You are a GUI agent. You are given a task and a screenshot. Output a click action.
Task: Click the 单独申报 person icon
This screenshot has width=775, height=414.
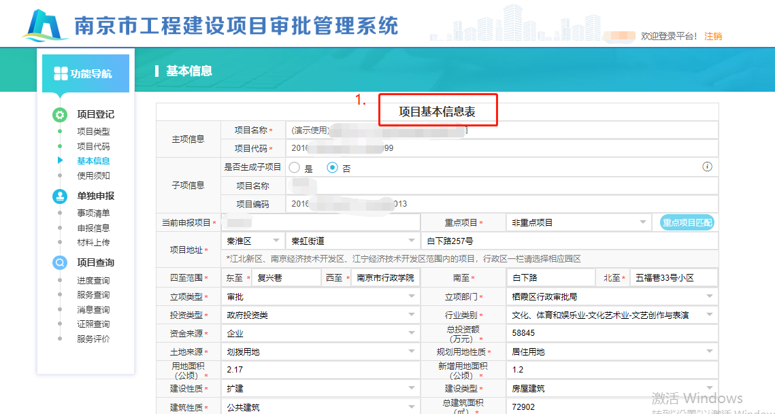click(x=60, y=196)
